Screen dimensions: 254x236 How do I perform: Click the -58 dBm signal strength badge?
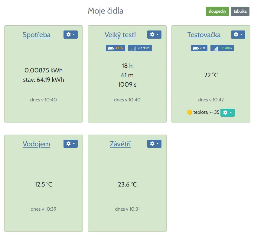point(222,48)
